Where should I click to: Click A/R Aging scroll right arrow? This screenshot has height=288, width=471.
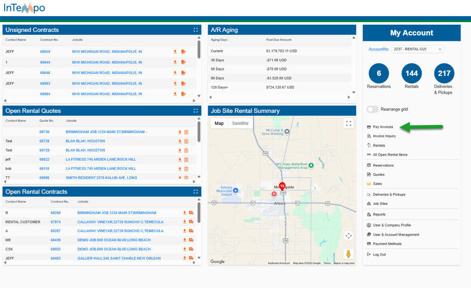point(349,97)
